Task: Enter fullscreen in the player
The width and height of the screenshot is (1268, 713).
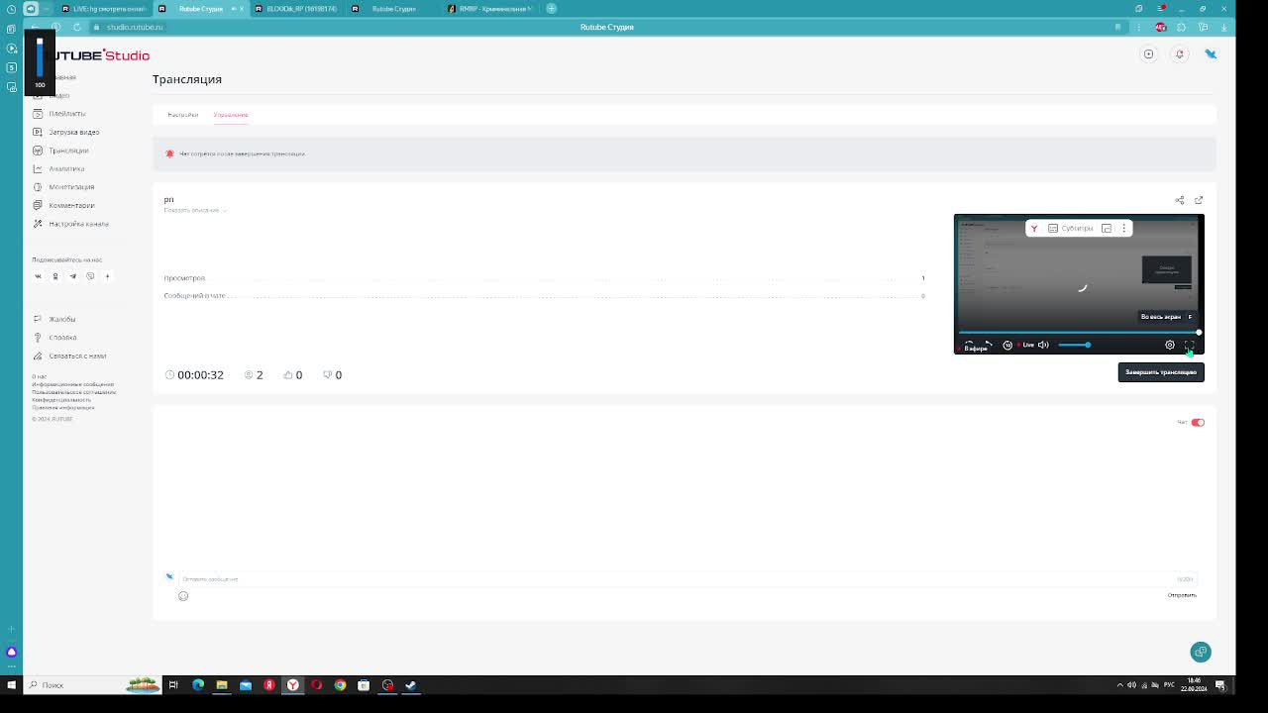Action: [1190, 345]
